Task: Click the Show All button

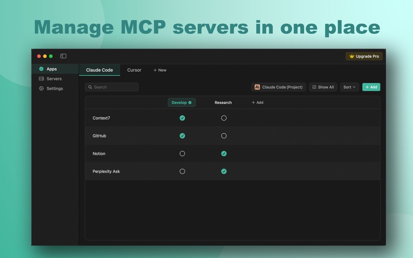Action: [x=323, y=87]
